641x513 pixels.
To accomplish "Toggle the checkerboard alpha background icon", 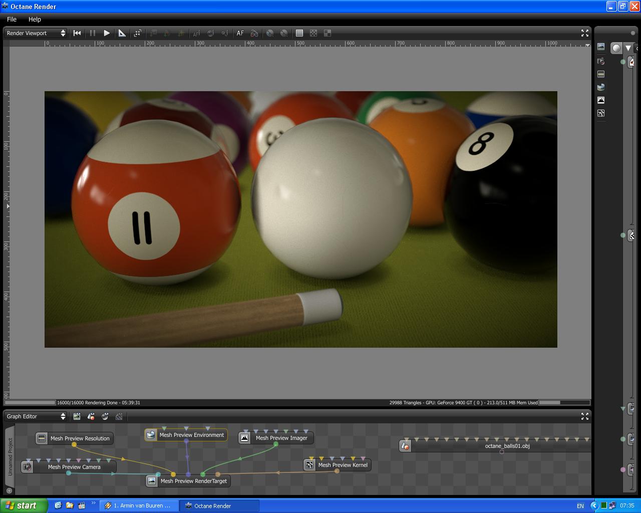I will click(x=313, y=33).
